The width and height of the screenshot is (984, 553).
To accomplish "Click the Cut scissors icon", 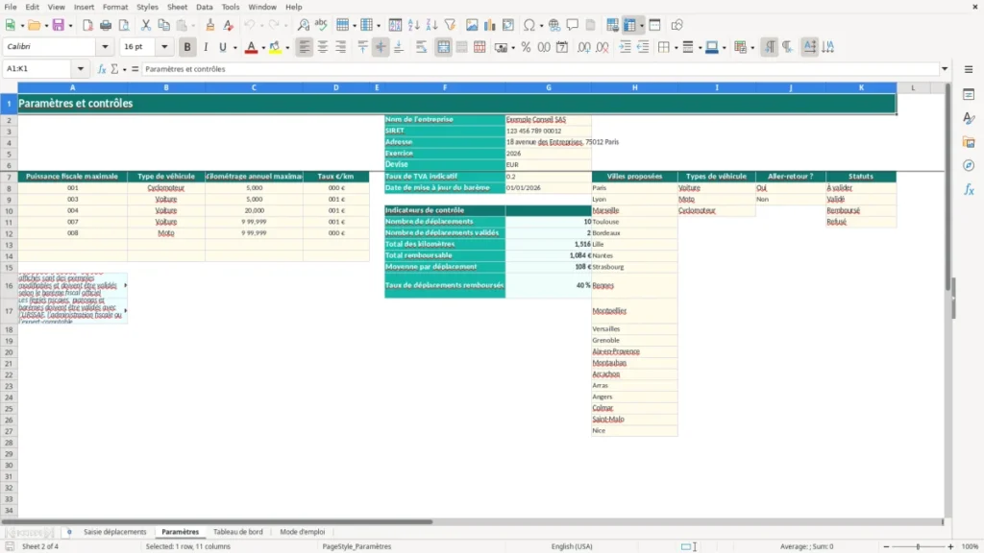I will (x=146, y=25).
